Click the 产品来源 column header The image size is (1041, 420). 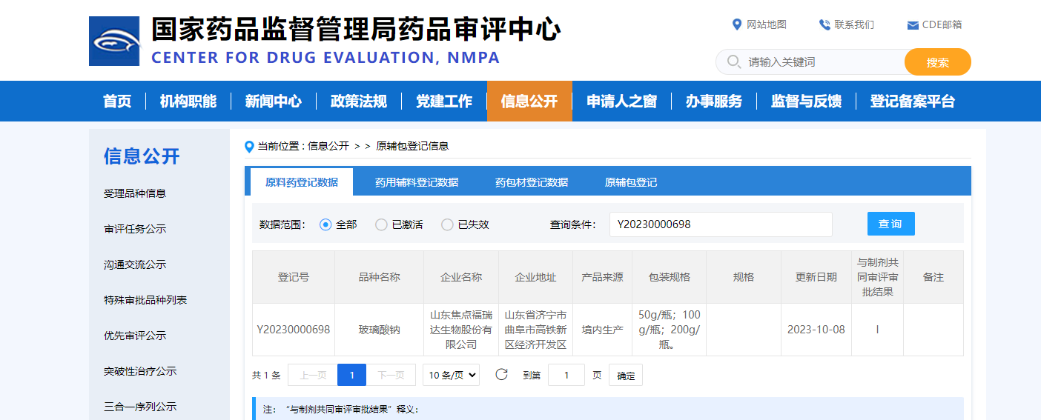click(x=603, y=277)
